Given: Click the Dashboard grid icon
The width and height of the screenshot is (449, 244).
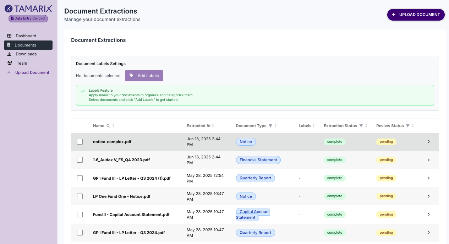Looking at the screenshot, I should tap(9, 36).
